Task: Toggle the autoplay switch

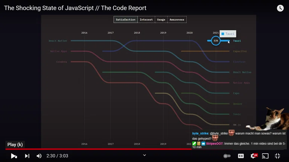Action: (x=227, y=156)
